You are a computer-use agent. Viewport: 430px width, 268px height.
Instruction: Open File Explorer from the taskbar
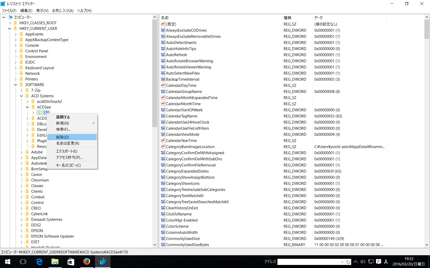[55, 262]
